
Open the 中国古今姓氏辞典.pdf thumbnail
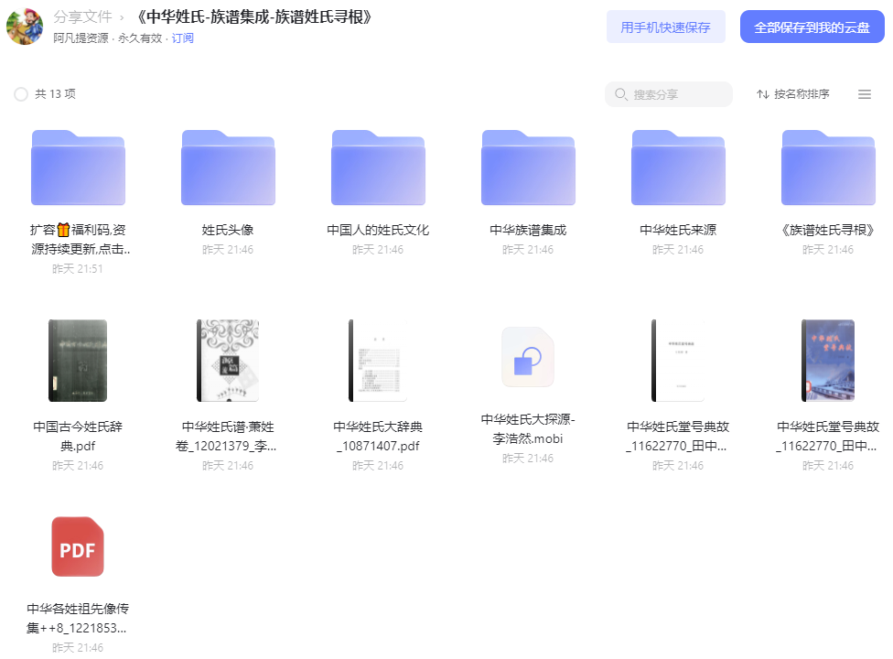coord(78,361)
